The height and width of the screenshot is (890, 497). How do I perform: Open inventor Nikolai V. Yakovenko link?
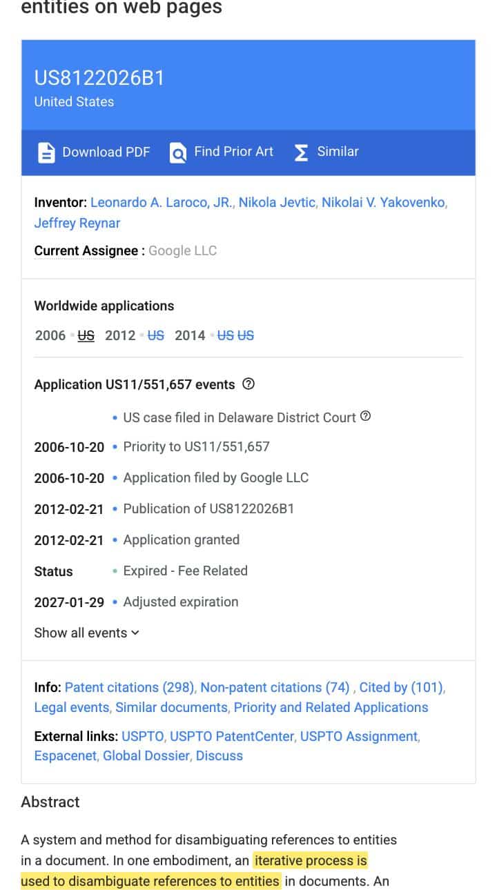coord(383,203)
